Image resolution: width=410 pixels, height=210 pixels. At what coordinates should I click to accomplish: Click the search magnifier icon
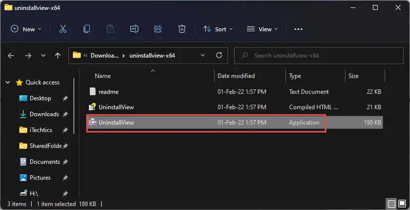coord(244,56)
